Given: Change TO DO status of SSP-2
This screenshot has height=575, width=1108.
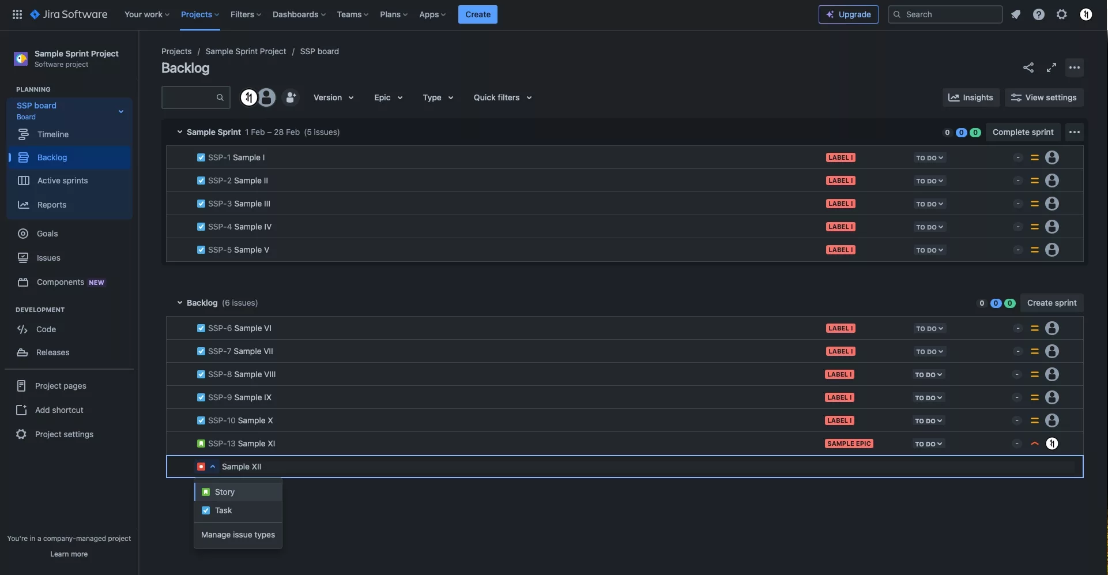Looking at the screenshot, I should point(930,181).
